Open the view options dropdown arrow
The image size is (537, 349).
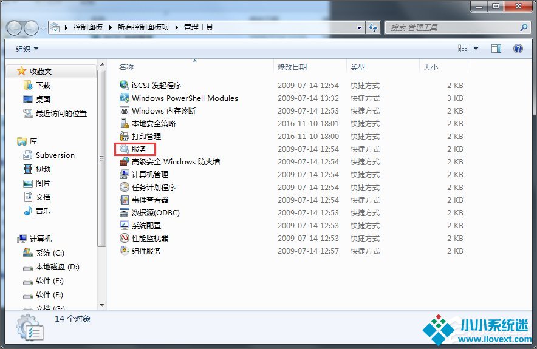coord(476,49)
